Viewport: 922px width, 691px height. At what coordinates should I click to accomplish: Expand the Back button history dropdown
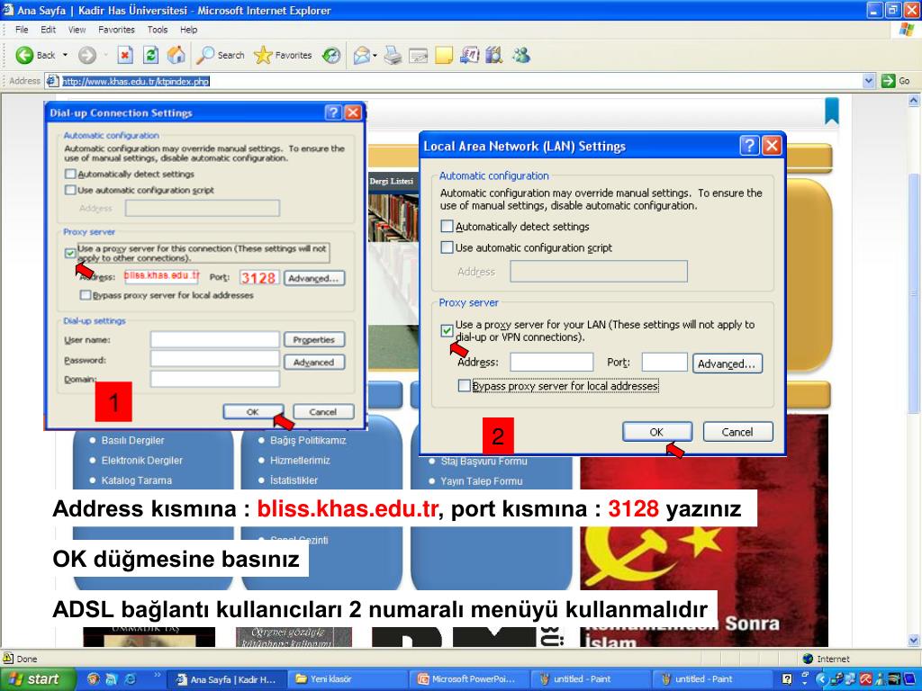tap(65, 55)
